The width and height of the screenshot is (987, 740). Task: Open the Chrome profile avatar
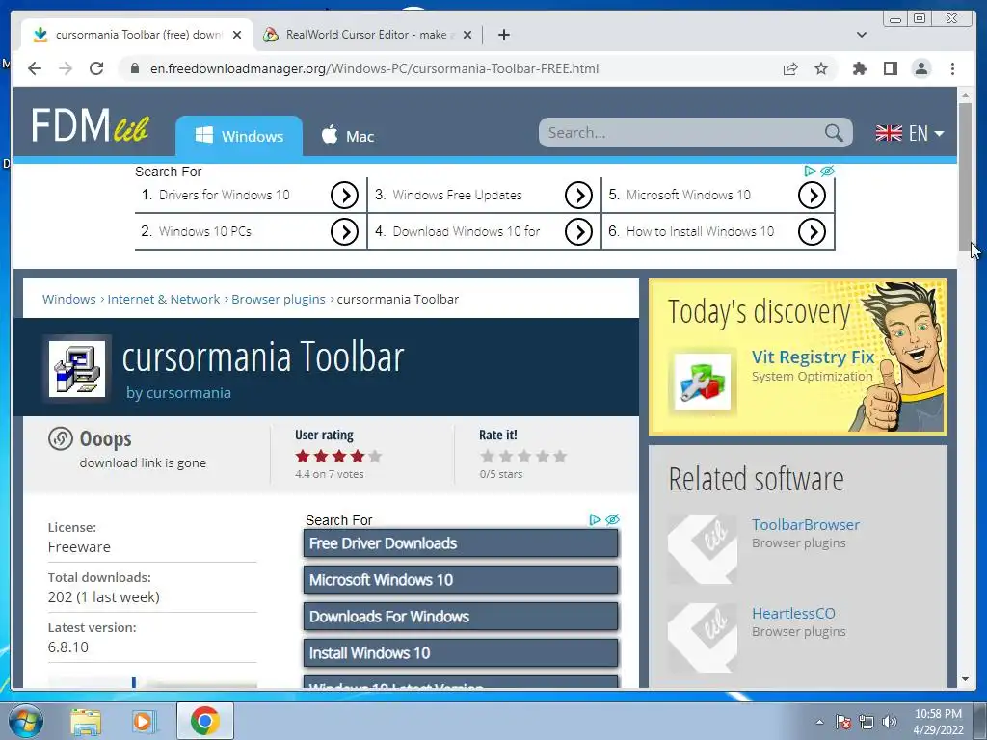921,68
